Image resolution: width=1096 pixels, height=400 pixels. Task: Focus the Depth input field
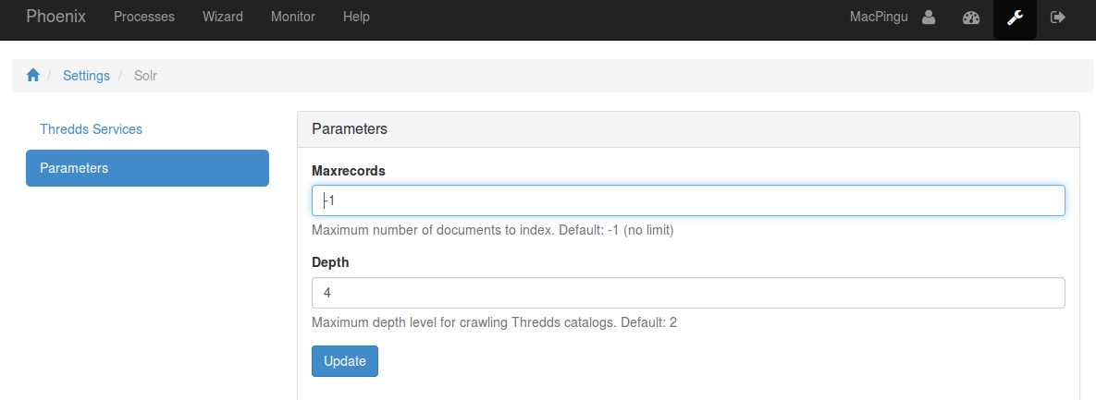[688, 293]
